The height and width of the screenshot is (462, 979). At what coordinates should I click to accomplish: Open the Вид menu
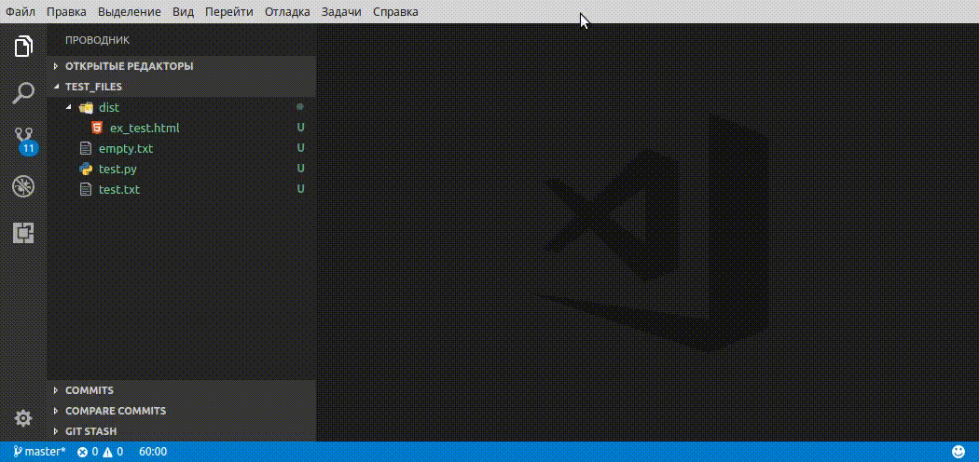[x=183, y=12]
